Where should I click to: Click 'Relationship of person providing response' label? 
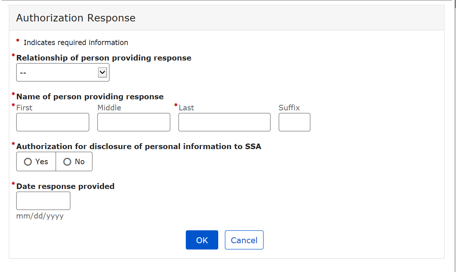[x=104, y=58]
